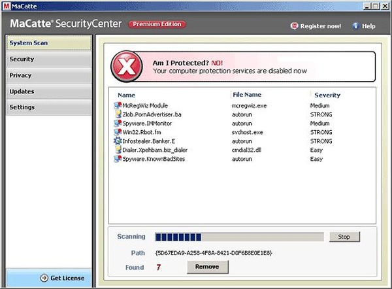Screen dimensions: 392x289
Task: Maximize the MaCatte window
Action: [x=376, y=6]
